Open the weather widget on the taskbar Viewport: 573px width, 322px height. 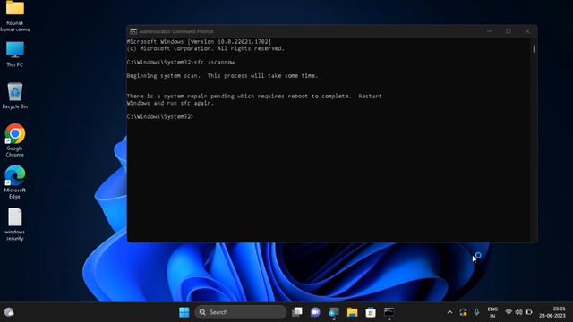pyautogui.click(x=9, y=312)
